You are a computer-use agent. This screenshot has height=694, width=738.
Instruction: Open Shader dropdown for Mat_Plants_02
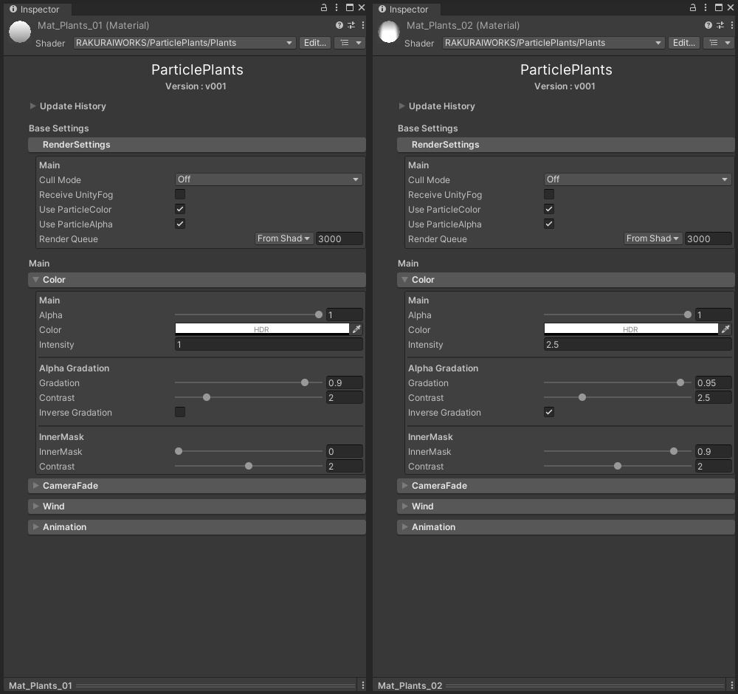pos(553,43)
